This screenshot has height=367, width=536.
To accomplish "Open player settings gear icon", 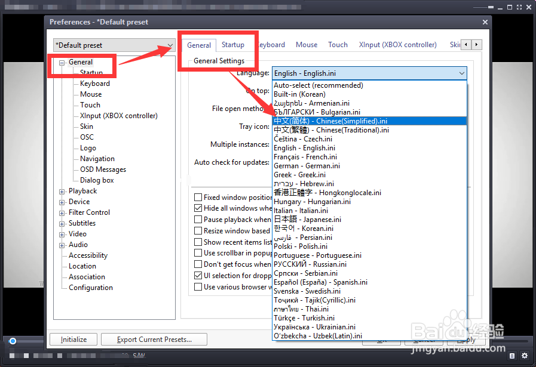I will (525, 356).
